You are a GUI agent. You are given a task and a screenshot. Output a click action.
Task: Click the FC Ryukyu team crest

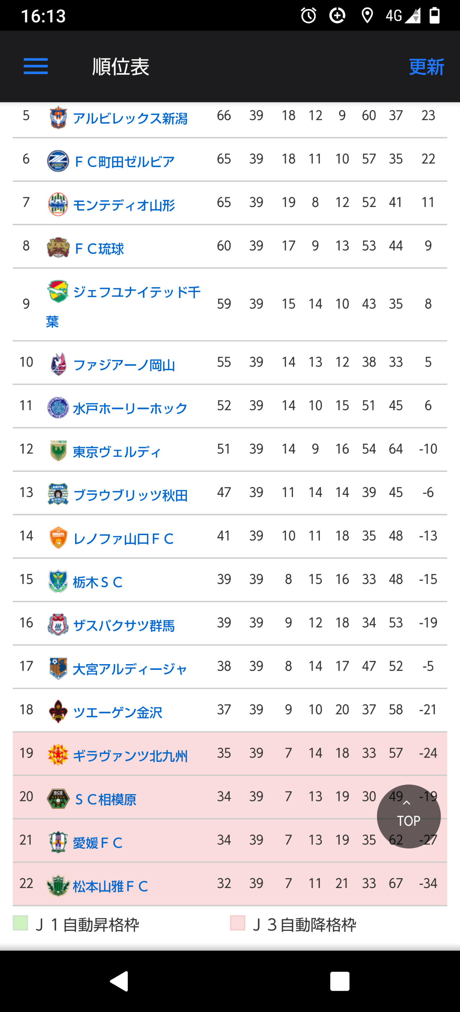click(58, 248)
